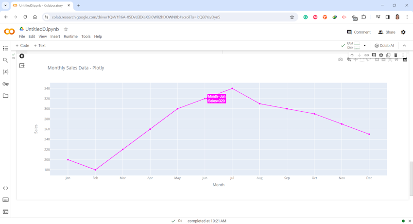413x224 pixels.
Task: Open a new browser tab
Action: [x=79, y=5]
